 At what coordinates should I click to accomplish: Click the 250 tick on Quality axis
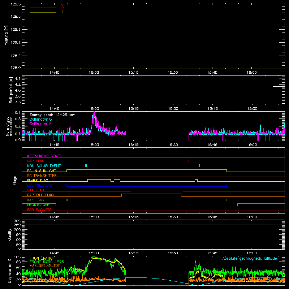[17, 225]
